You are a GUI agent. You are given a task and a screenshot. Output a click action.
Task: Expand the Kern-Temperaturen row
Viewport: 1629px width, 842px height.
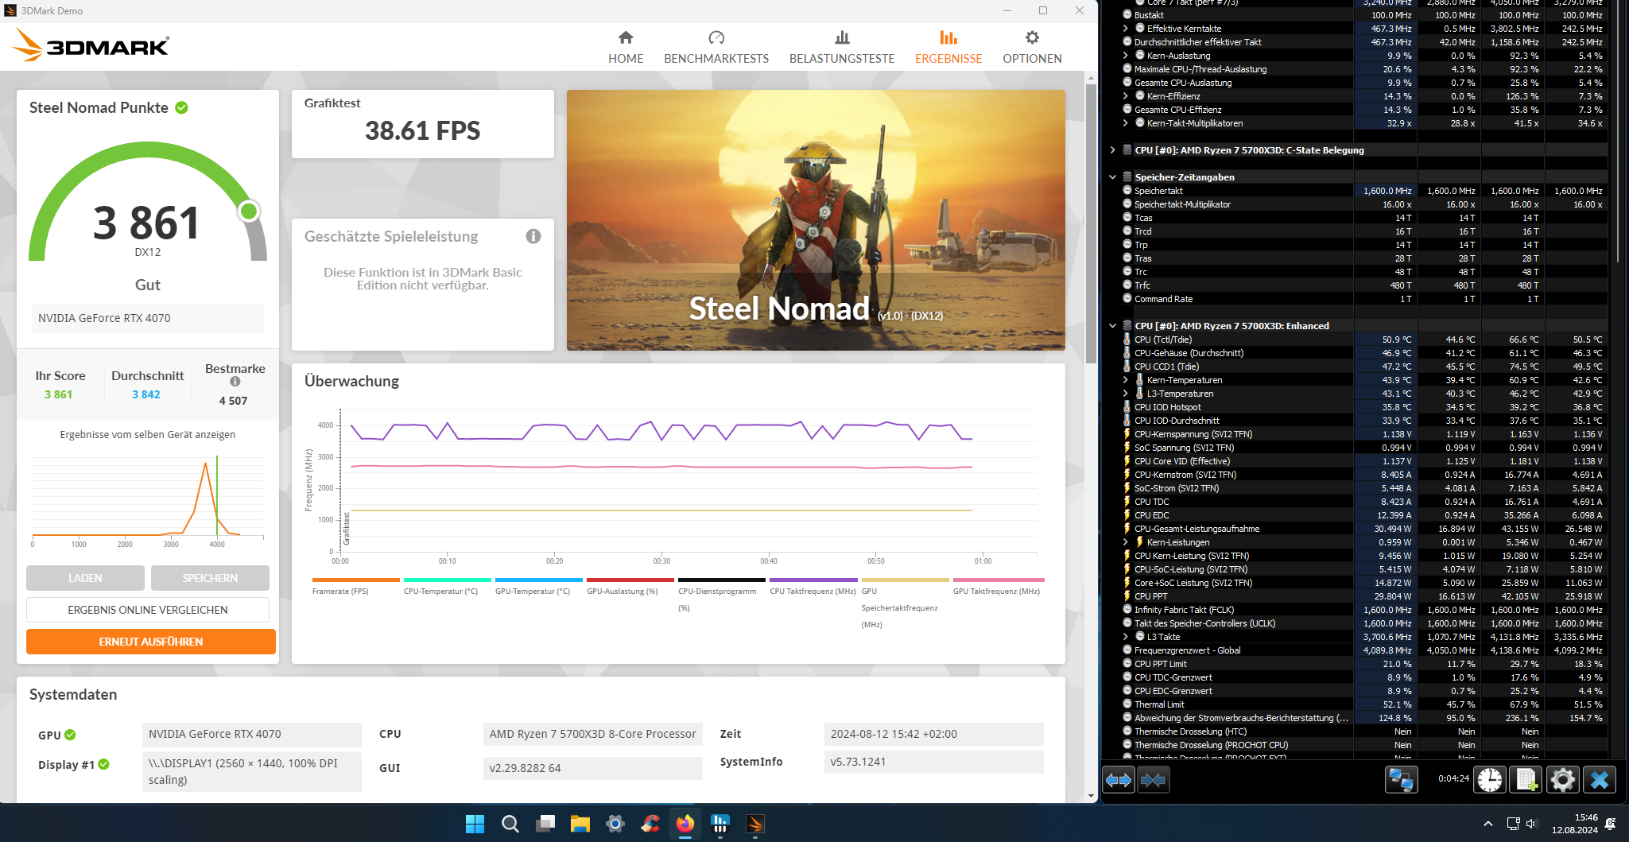point(1125,380)
